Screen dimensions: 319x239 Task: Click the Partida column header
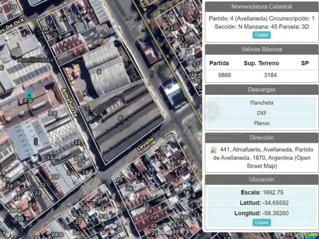coord(219,63)
